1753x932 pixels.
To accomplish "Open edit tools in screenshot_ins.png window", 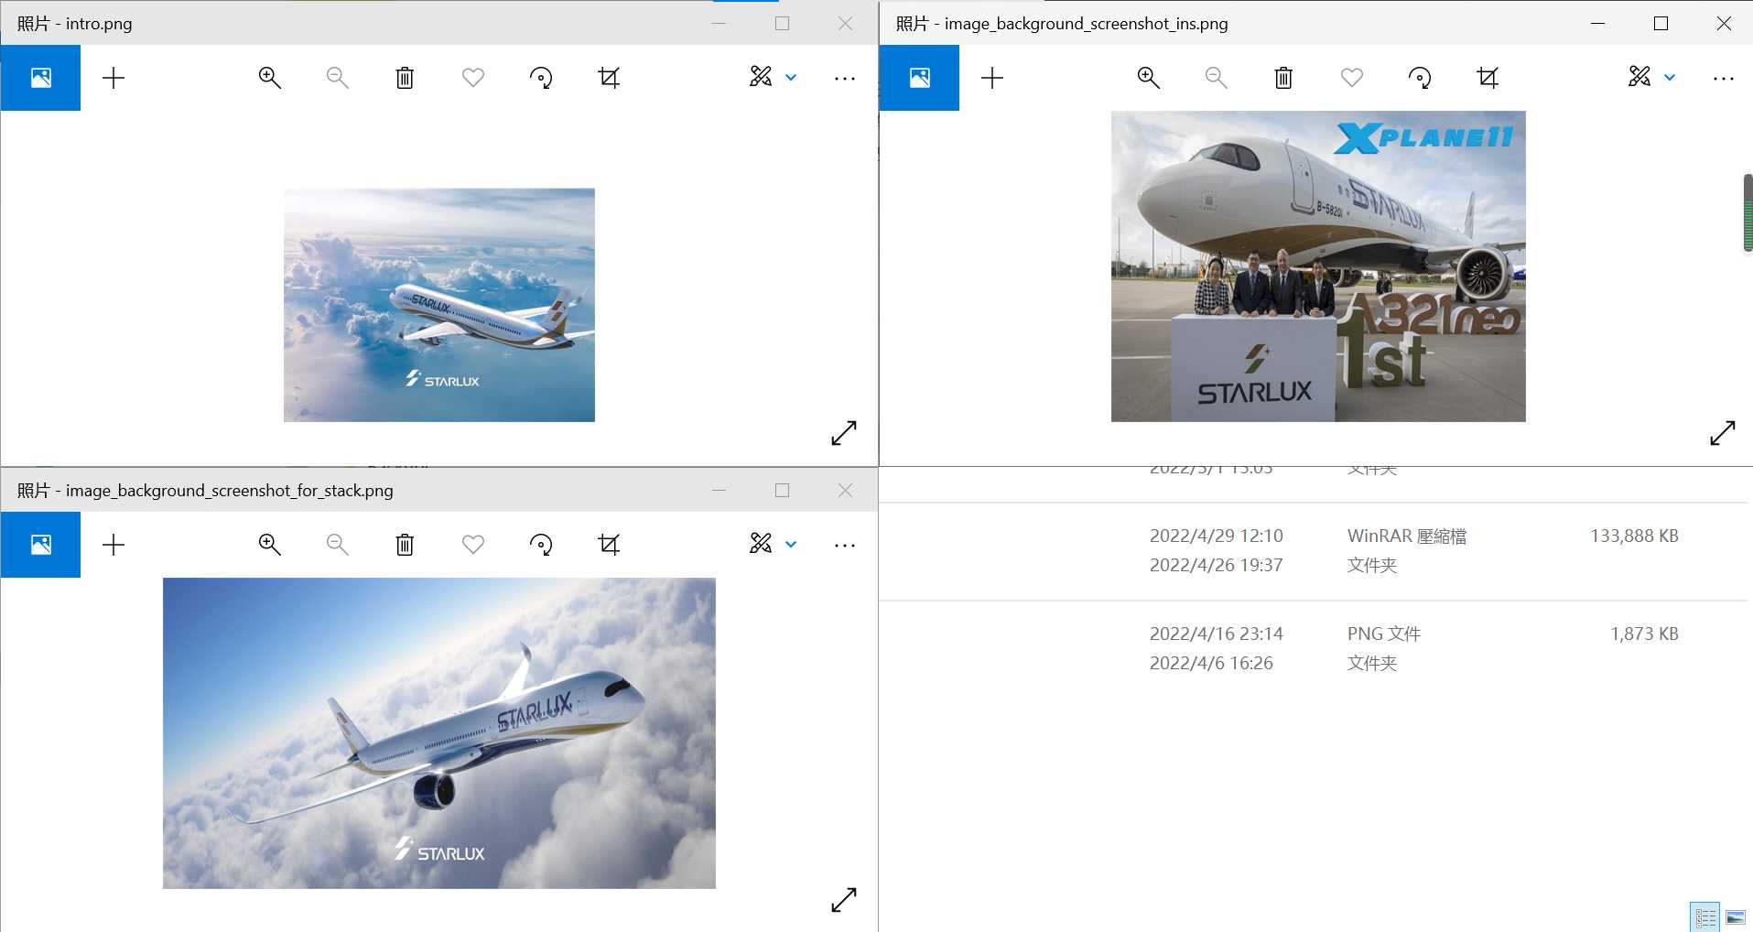I will (x=1639, y=77).
